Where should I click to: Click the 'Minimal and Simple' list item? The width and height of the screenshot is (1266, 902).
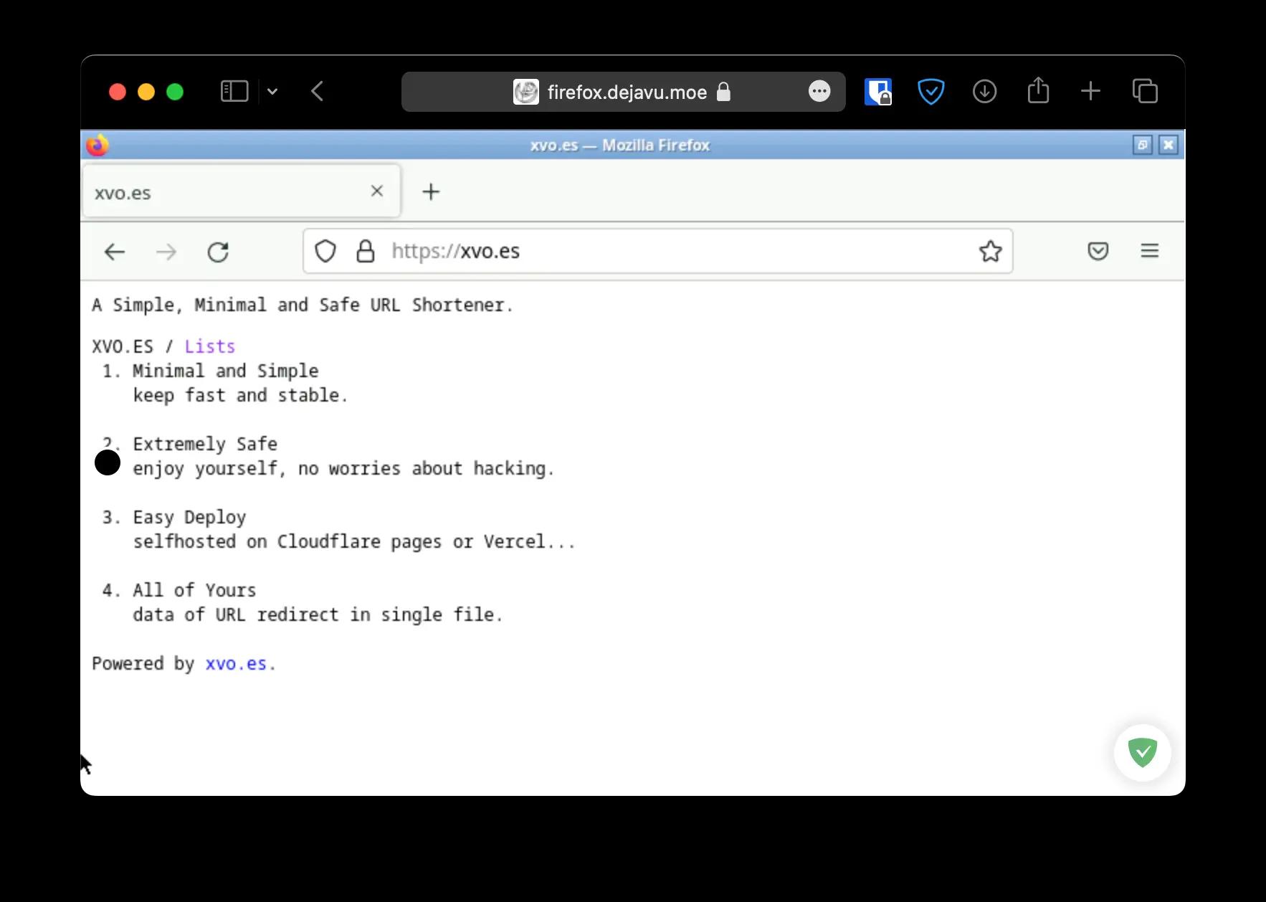(x=226, y=371)
